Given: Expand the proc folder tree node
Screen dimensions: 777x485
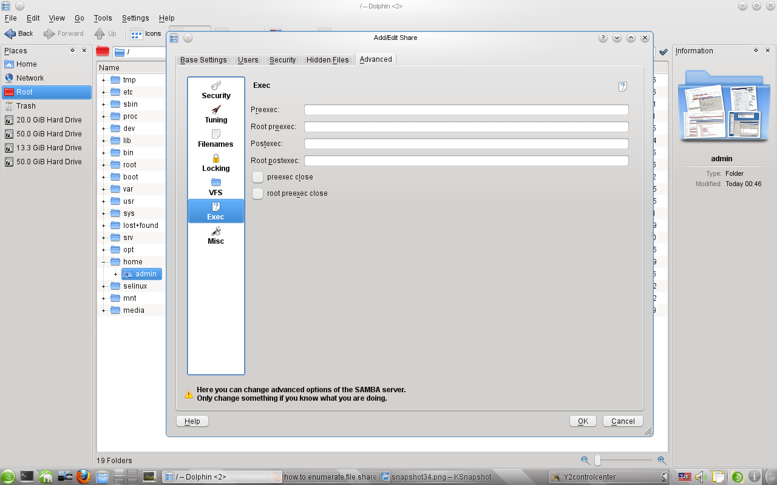Looking at the screenshot, I should coord(103,116).
